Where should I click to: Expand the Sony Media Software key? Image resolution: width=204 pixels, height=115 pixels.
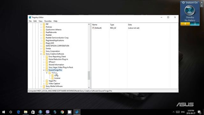[x=41, y=86]
